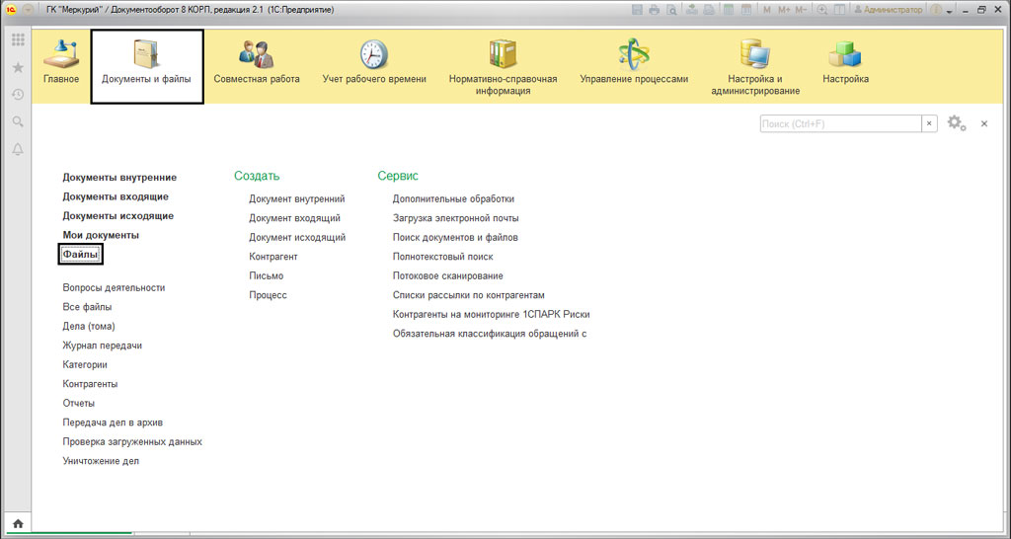The width and height of the screenshot is (1011, 539).
Task: Go to home page icon
Action: point(18,523)
